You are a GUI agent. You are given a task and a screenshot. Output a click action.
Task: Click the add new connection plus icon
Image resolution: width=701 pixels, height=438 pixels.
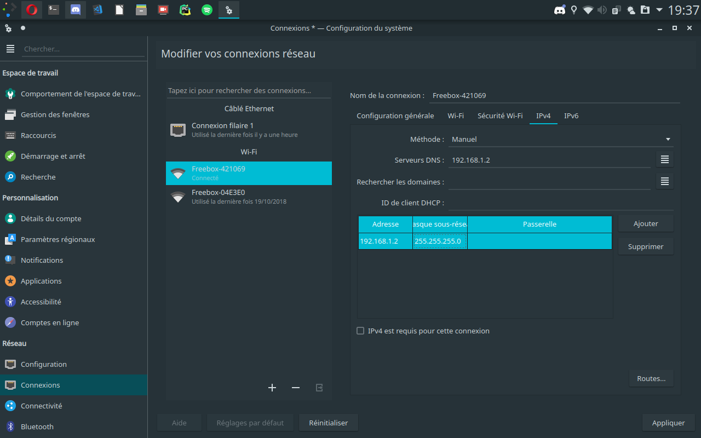click(x=272, y=388)
